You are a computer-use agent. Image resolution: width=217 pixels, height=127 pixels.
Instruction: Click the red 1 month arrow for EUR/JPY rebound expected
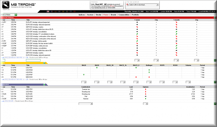176,22
